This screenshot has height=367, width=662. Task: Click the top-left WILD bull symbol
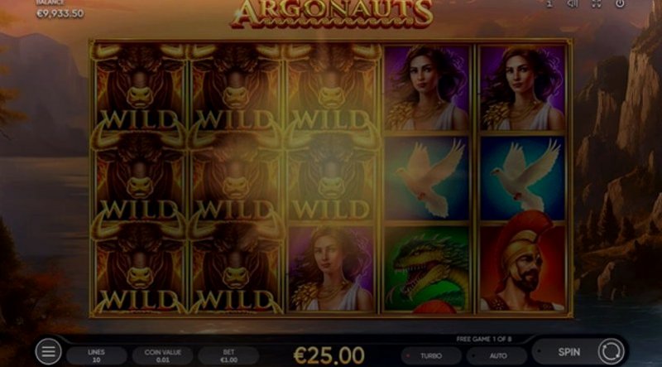139,86
